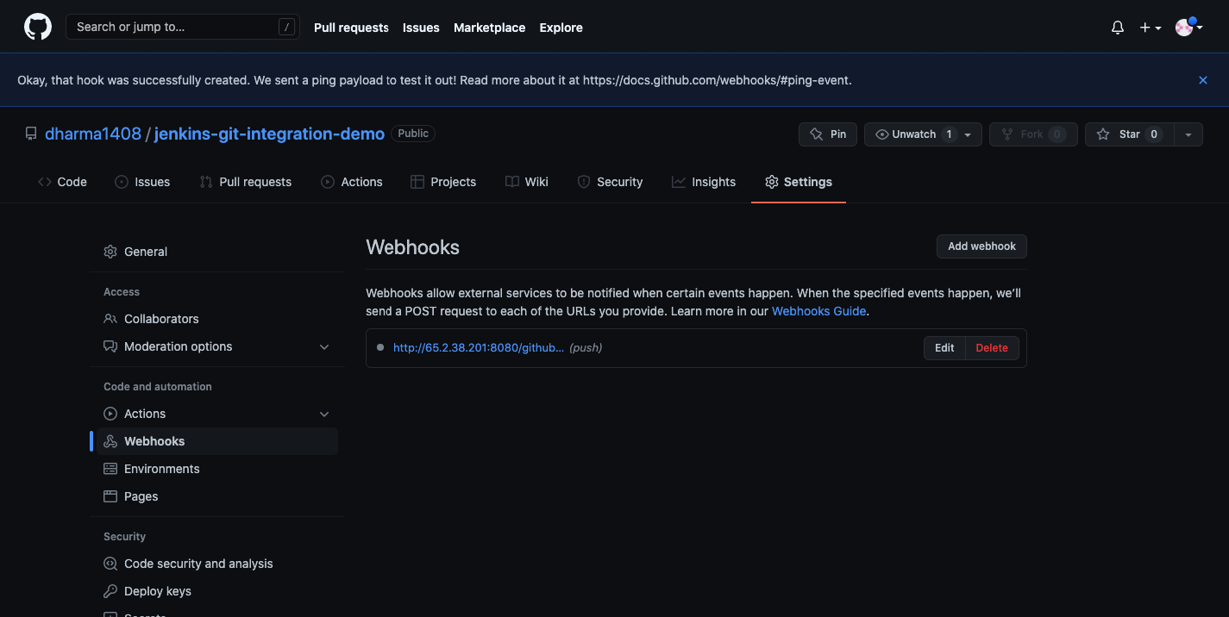Image resolution: width=1229 pixels, height=617 pixels.
Task: Open the user avatar menu
Action: [x=1189, y=28]
